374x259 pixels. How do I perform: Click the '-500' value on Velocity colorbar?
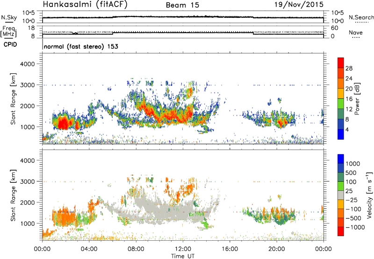pyautogui.click(x=353, y=218)
